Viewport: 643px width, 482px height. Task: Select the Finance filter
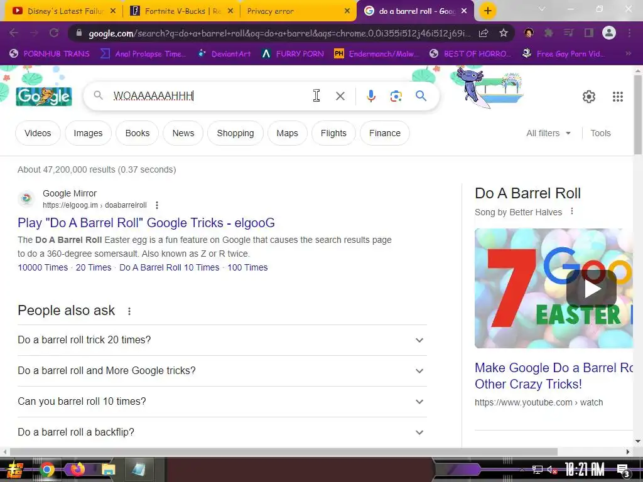pyautogui.click(x=385, y=133)
